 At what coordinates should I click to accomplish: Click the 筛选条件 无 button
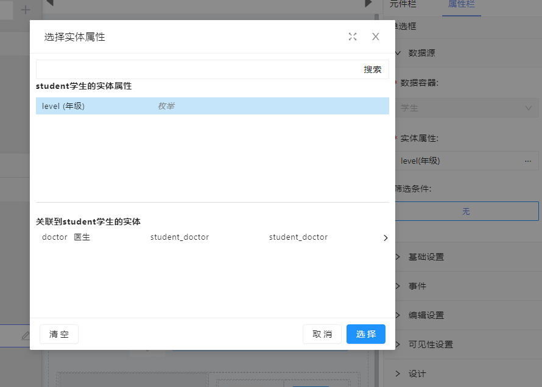click(466, 211)
